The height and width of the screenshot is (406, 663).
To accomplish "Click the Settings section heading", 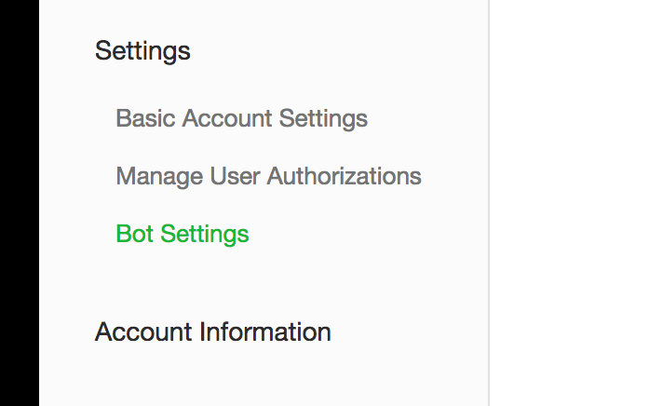I will click(x=142, y=50).
